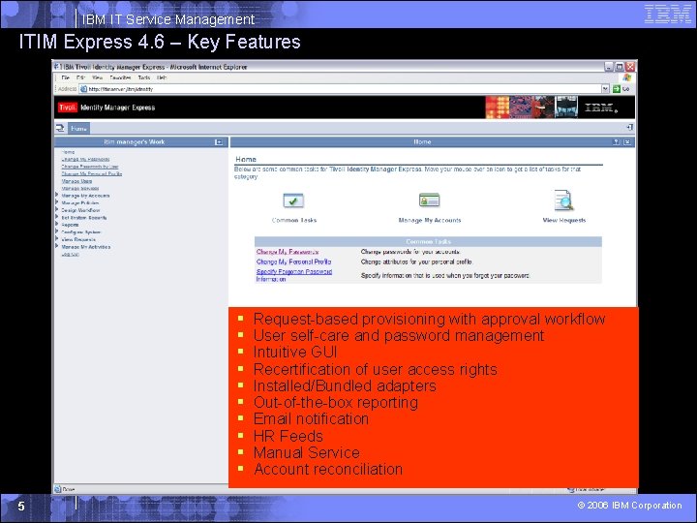Viewport: 697px width, 523px height.
Task: Expand the Set System Security tree node
Action: pos(57,217)
